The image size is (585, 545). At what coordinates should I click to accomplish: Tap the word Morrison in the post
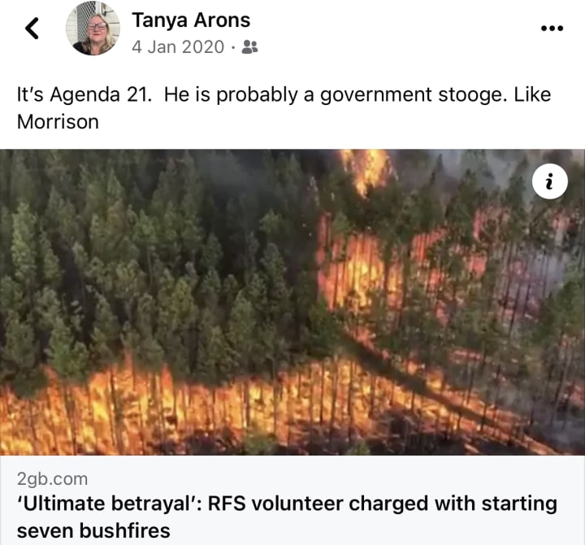pos(58,122)
